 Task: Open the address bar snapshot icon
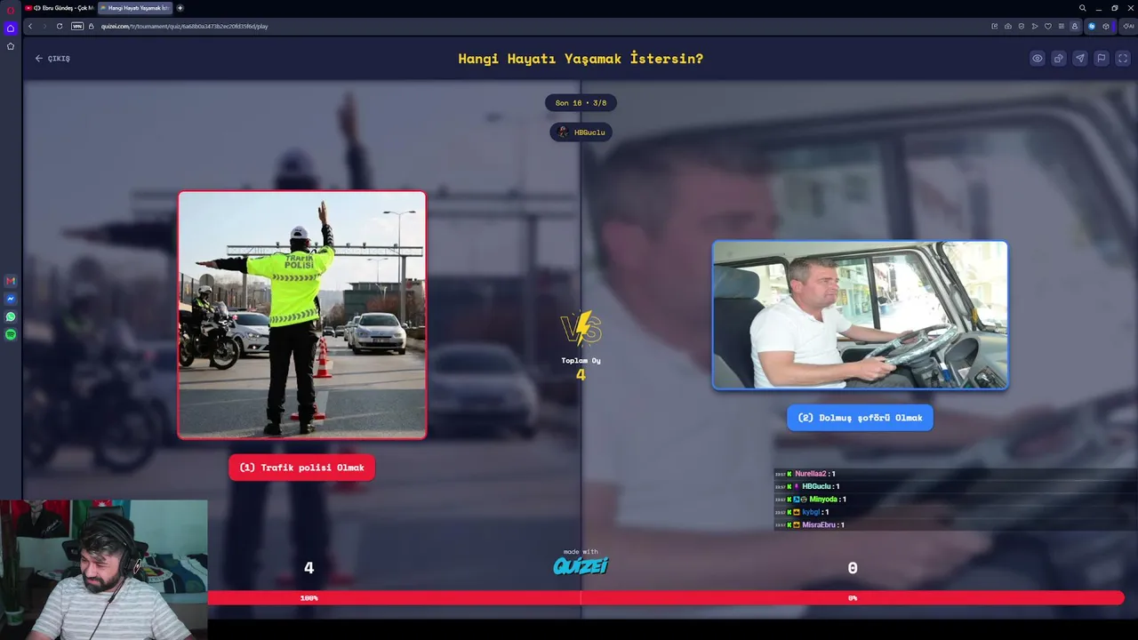(x=1007, y=26)
